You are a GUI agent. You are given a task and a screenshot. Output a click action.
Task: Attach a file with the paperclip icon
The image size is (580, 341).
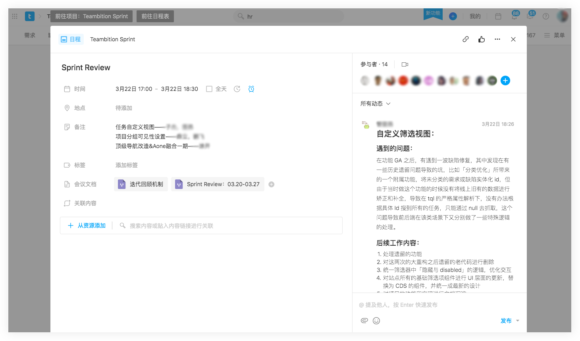[x=364, y=321]
